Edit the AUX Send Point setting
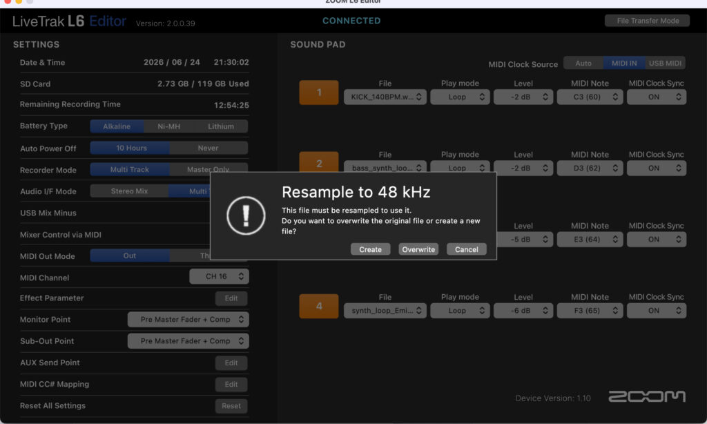This screenshot has width=707, height=424. point(231,363)
